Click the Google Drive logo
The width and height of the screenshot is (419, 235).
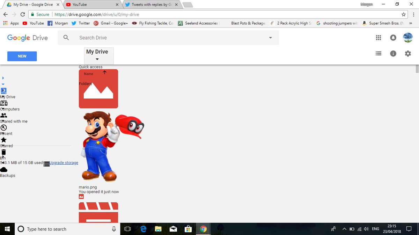[28, 38]
